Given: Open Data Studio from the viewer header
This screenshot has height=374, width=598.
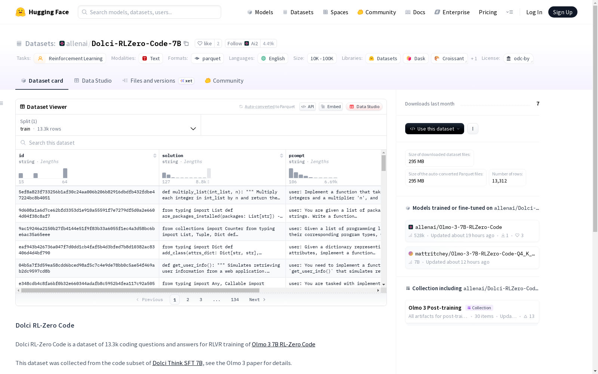Looking at the screenshot, I should [364, 107].
